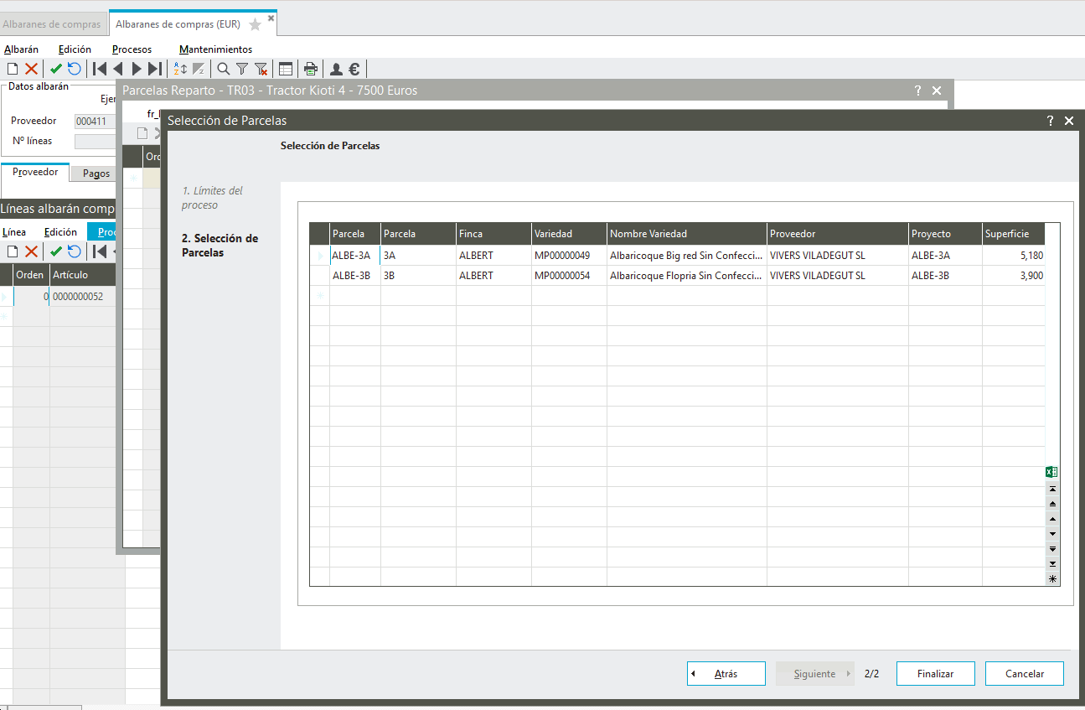The image size is (1085, 710).
Task: Click the clear filter icon
Action: click(261, 70)
